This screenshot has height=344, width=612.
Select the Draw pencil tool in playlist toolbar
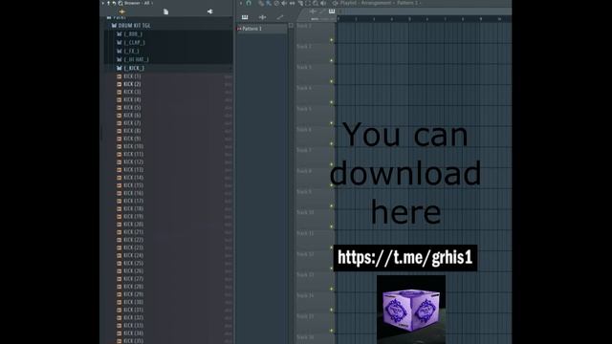pos(261,3)
